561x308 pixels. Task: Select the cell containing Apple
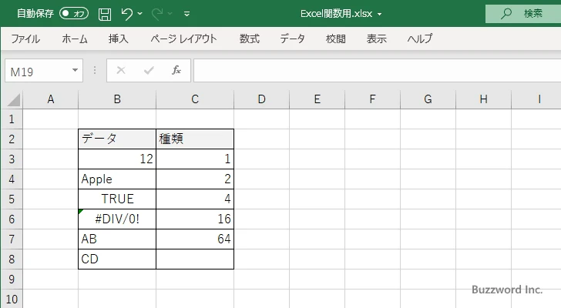click(117, 179)
